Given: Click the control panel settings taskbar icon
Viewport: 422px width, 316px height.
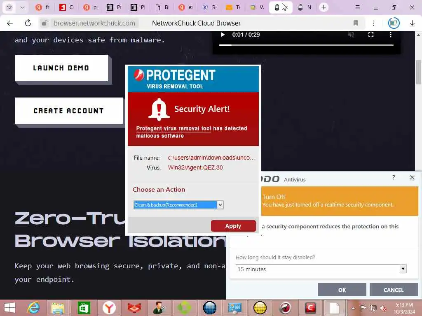Looking at the screenshot, I should tap(234, 308).
